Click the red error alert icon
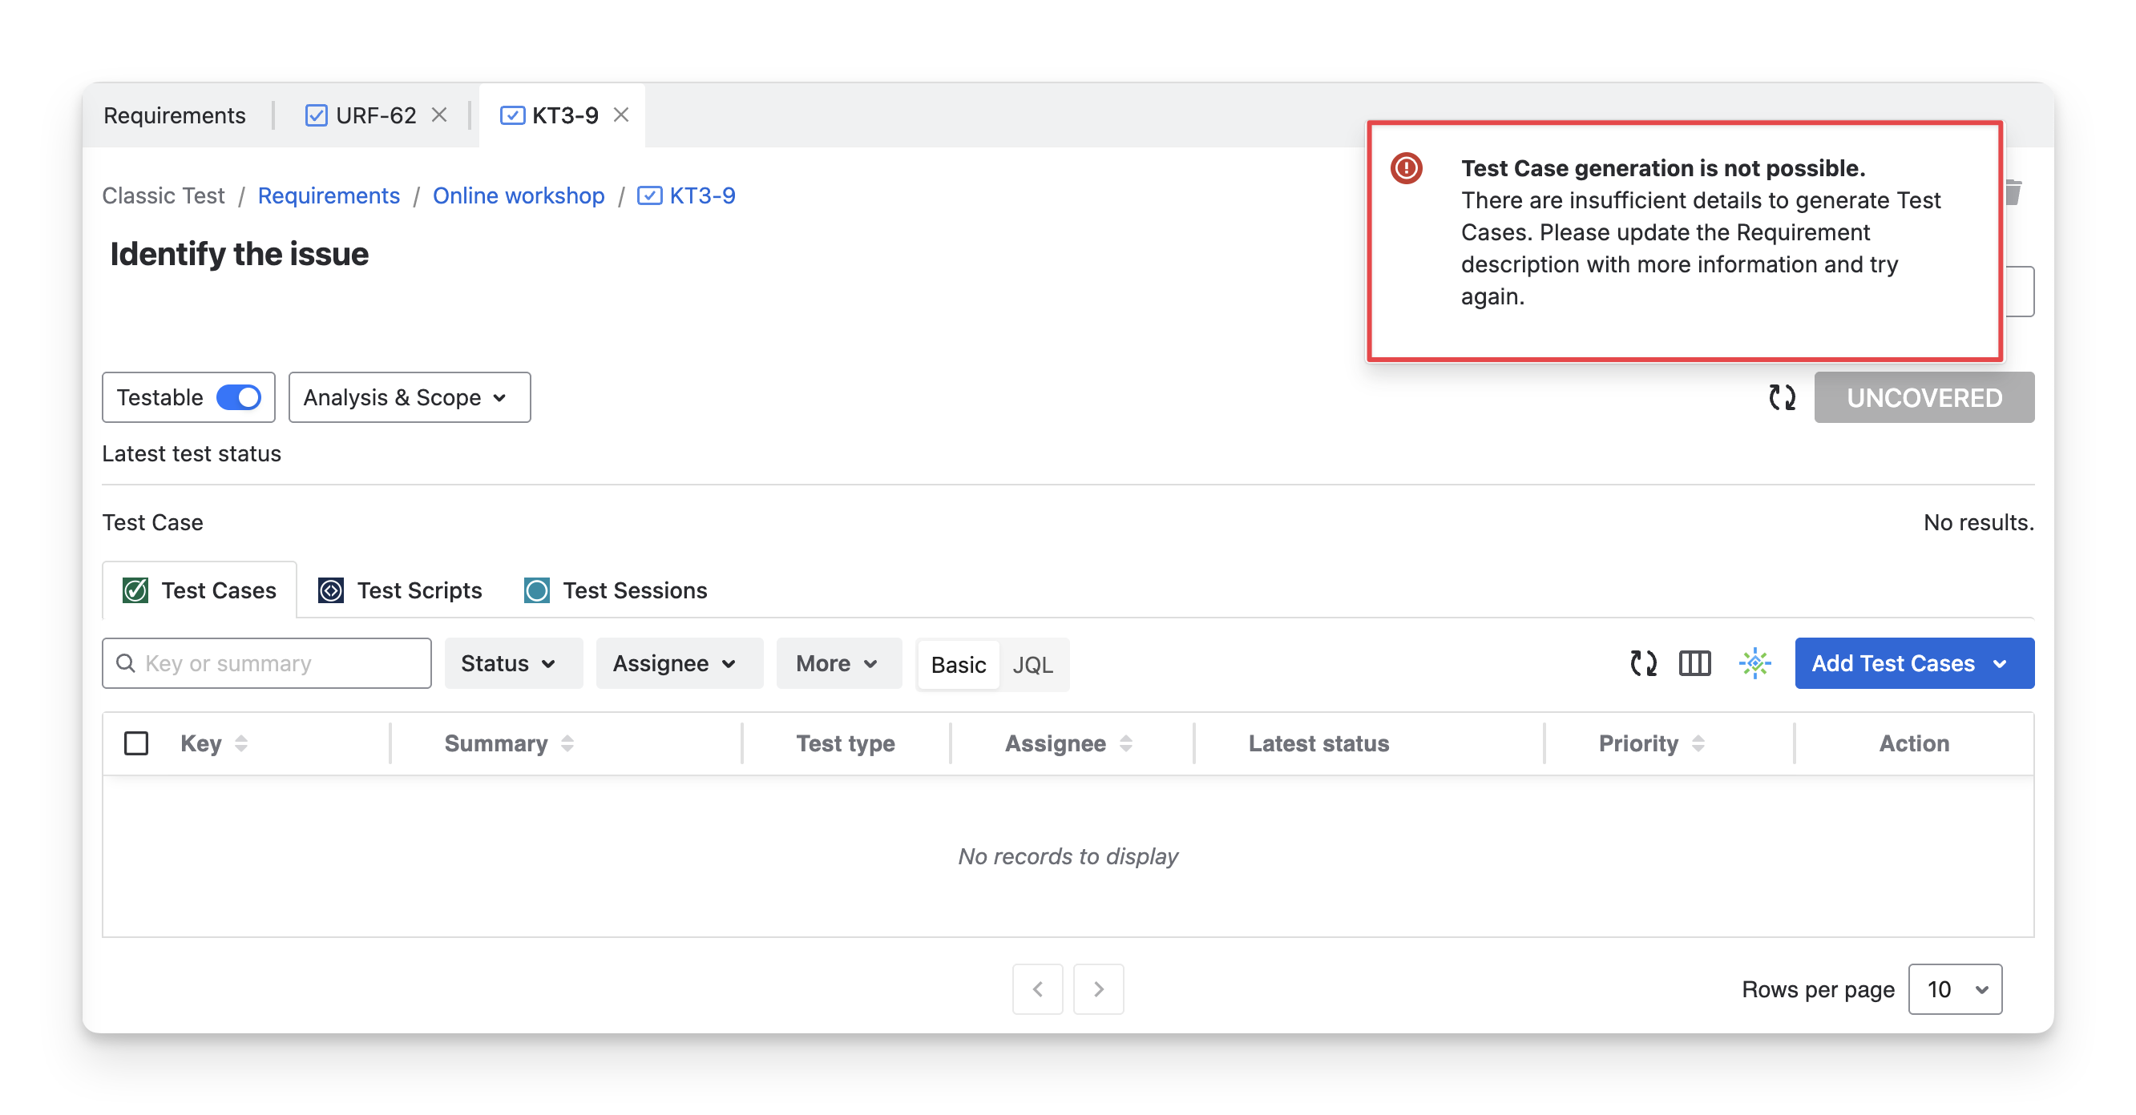 pos(1407,168)
